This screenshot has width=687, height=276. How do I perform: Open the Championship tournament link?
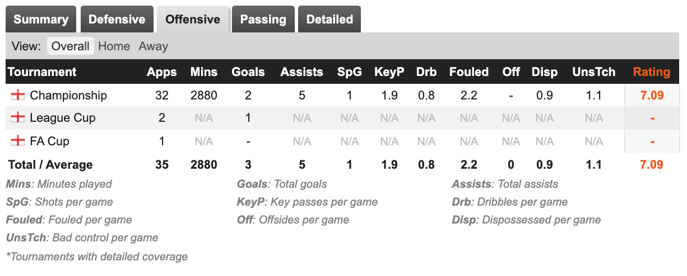coord(68,95)
